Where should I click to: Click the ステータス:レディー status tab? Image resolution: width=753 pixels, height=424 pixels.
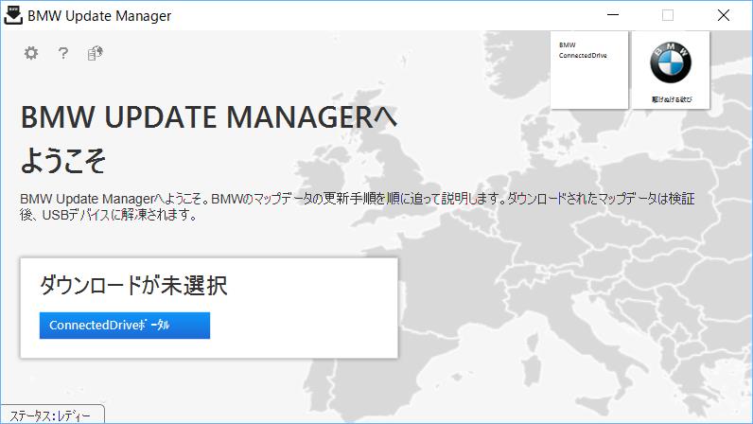(x=52, y=415)
